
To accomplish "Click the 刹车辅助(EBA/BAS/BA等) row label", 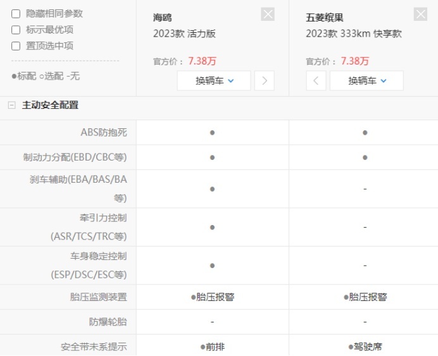I will [x=78, y=188].
